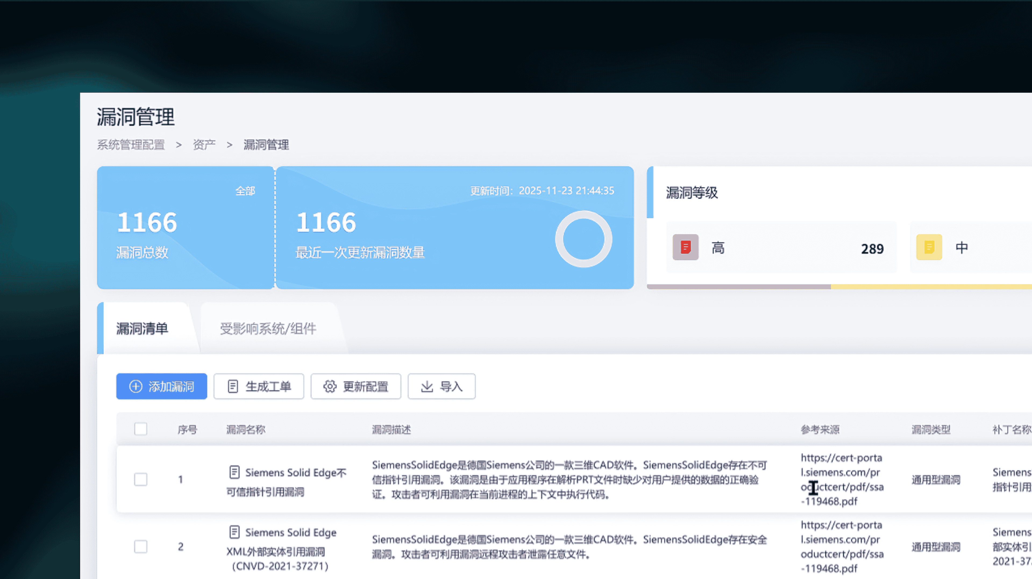Click the download icon in 导入 button
The image size is (1032, 579).
pos(427,386)
